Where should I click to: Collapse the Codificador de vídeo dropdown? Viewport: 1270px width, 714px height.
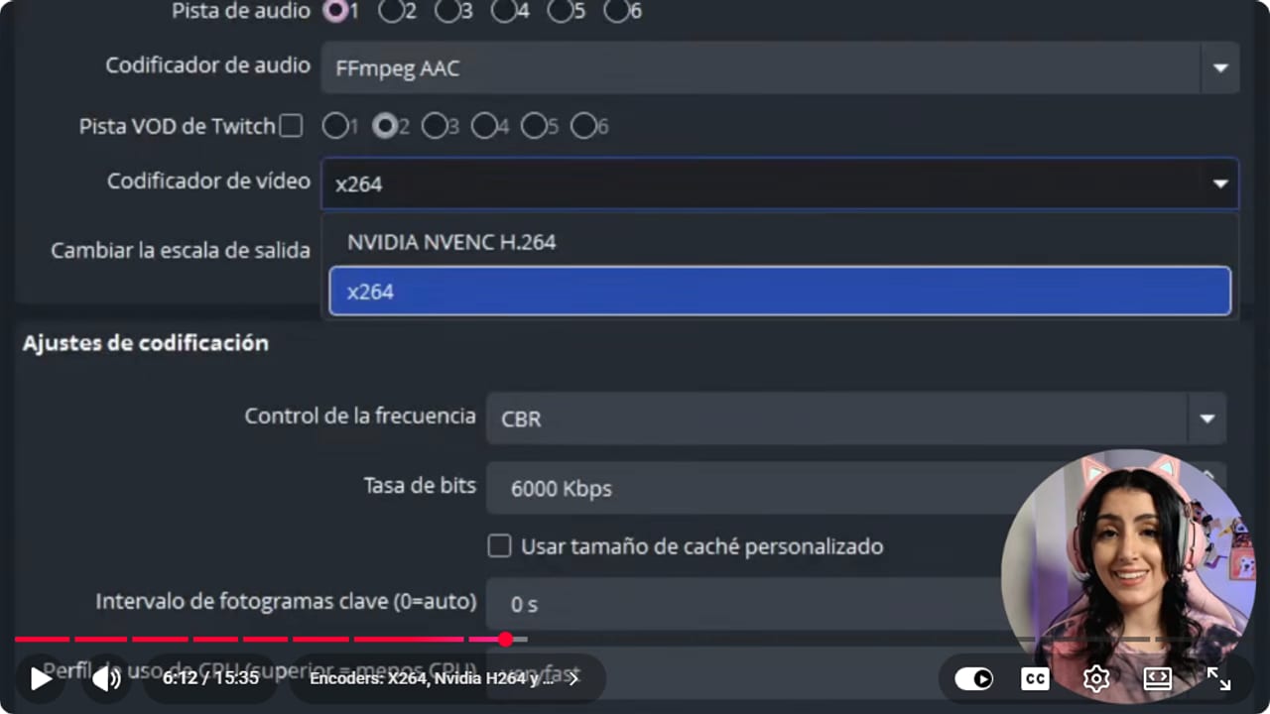click(x=780, y=183)
